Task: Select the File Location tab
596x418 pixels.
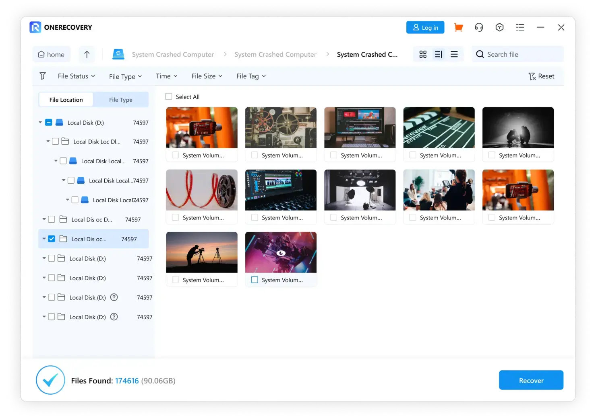Action: [x=66, y=100]
